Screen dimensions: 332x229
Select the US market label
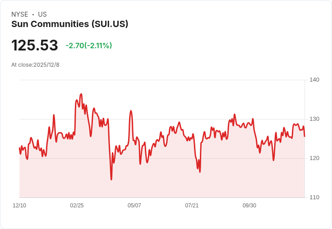point(42,14)
